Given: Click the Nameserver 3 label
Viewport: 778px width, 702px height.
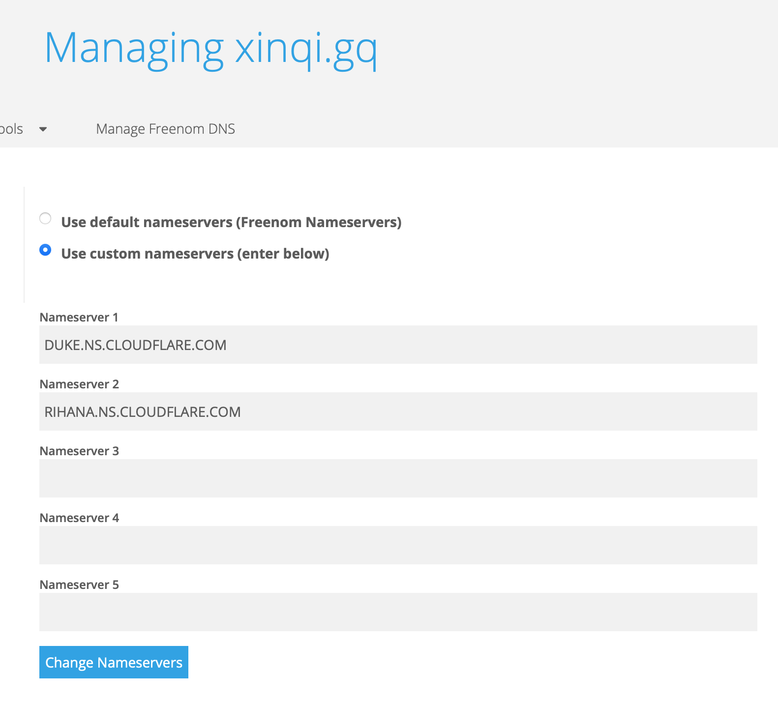Looking at the screenshot, I should pos(79,451).
